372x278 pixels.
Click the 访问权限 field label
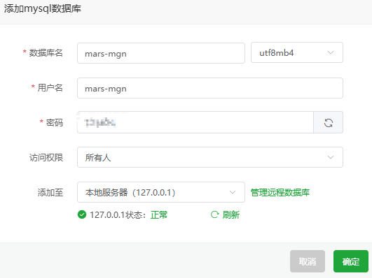click(x=46, y=157)
